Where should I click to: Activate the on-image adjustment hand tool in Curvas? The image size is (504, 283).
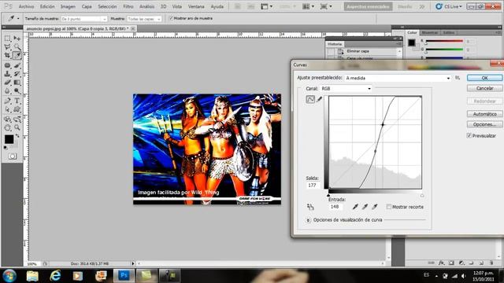pyautogui.click(x=310, y=207)
